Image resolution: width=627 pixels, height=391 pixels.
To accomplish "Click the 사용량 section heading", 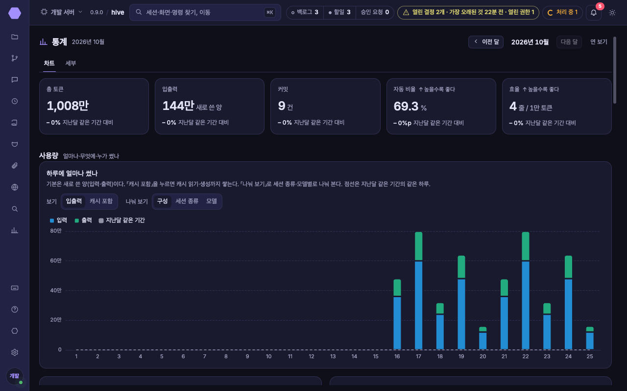I will click(x=48, y=155).
